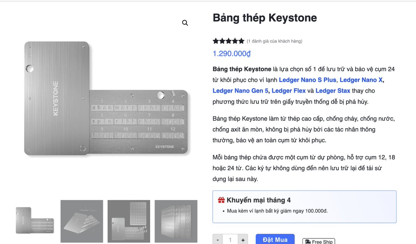
Task: Click the Free Ship truck badge
Action: click(319, 241)
